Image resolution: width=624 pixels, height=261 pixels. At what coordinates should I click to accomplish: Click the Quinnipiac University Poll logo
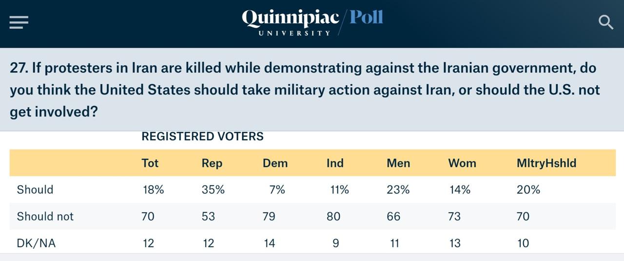pyautogui.click(x=312, y=22)
